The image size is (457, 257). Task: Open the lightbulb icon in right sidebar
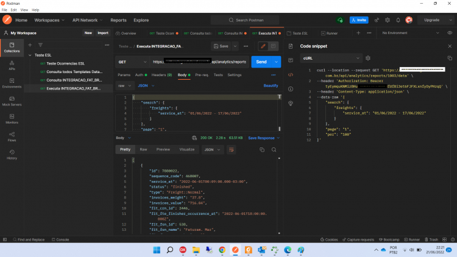click(291, 103)
